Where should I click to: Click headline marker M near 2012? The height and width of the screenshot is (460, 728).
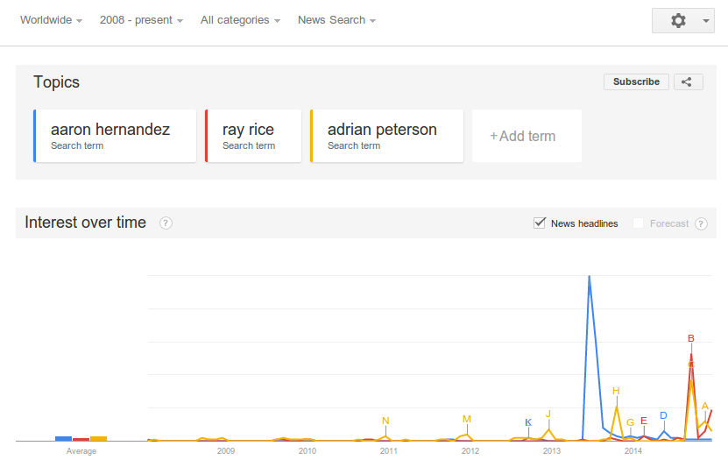467,419
